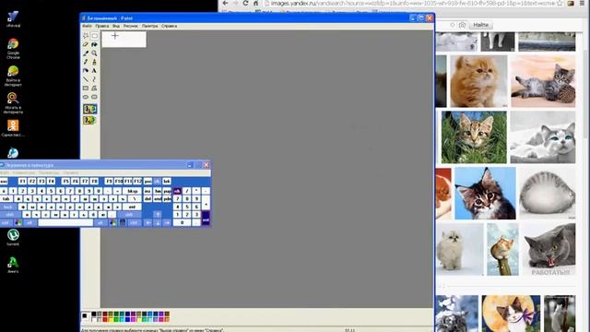
Task: Click the browser Reload button
Action: [246, 3]
